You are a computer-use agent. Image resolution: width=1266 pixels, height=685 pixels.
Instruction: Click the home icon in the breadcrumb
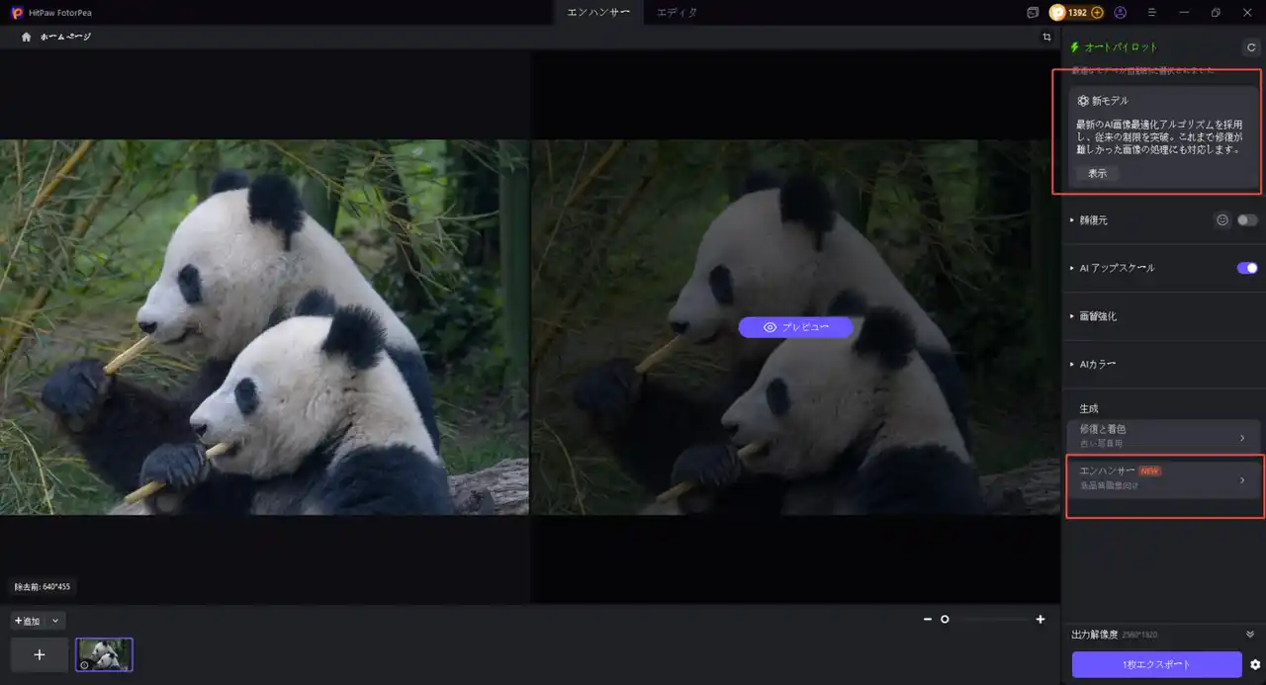(27, 37)
